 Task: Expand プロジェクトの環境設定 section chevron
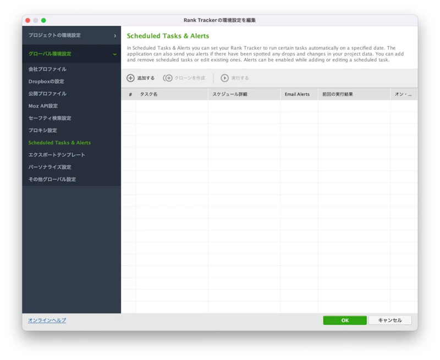115,36
